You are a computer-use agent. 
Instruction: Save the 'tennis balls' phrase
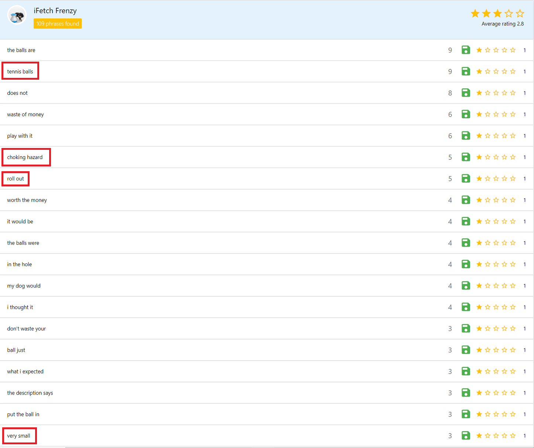[x=466, y=71]
